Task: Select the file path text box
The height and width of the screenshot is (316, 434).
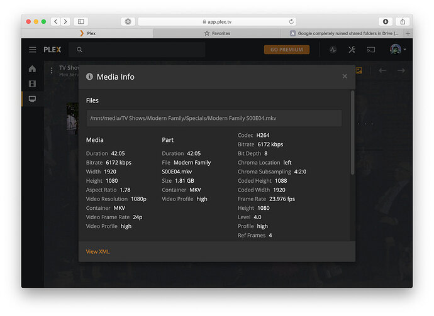Action: [214, 118]
